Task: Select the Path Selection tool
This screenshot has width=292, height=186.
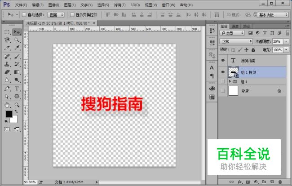Action: click(x=7, y=97)
